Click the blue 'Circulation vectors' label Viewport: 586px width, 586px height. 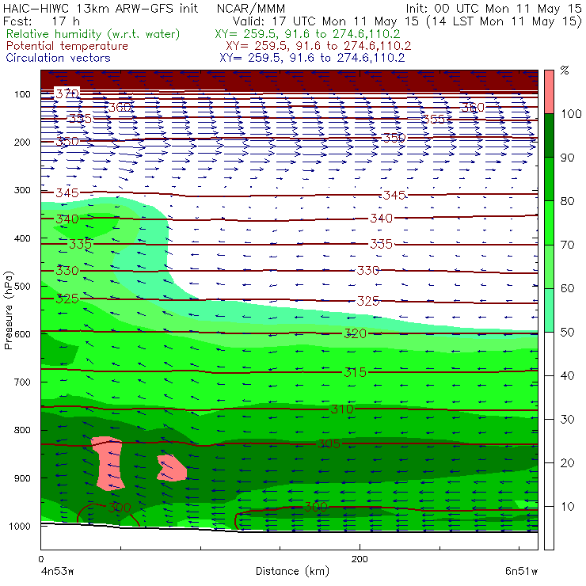point(58,58)
